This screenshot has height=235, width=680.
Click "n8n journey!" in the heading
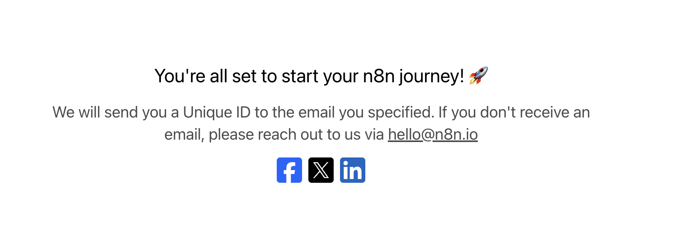coord(413,76)
